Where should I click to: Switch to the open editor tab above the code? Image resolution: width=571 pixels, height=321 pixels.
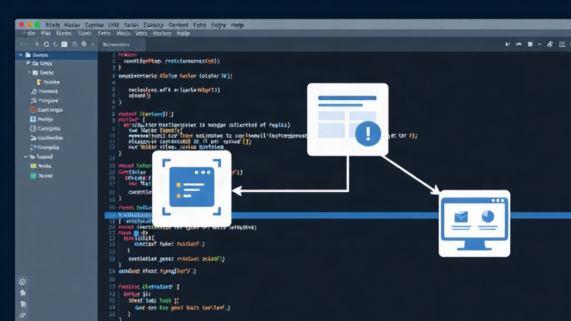(121, 45)
